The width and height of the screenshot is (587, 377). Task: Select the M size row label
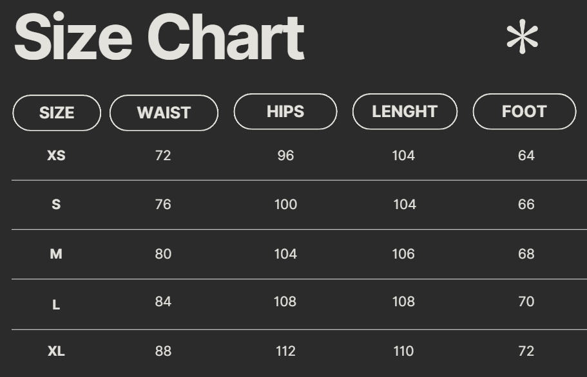click(56, 254)
